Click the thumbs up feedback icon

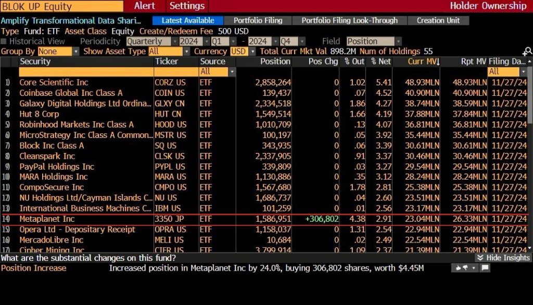pos(459,268)
